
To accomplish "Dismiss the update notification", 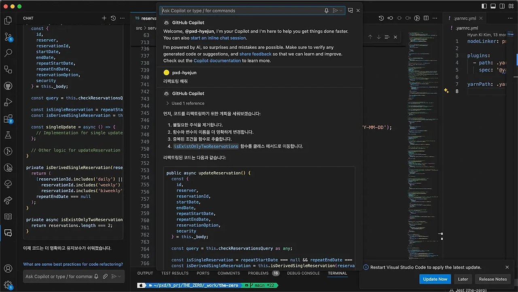I will pyautogui.click(x=507, y=267).
